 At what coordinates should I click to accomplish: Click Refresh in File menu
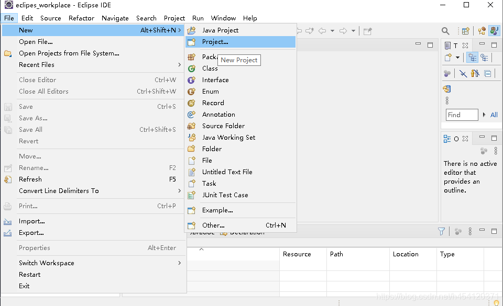pos(93,179)
